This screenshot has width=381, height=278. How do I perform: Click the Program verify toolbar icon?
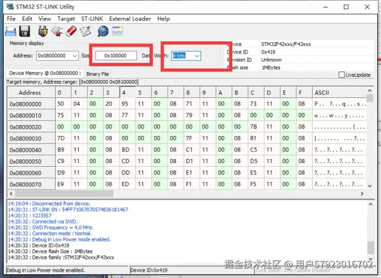click(86, 31)
